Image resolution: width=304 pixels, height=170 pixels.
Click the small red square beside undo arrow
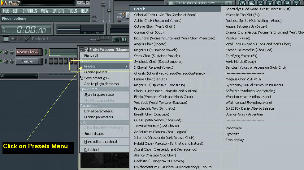click(16, 39)
